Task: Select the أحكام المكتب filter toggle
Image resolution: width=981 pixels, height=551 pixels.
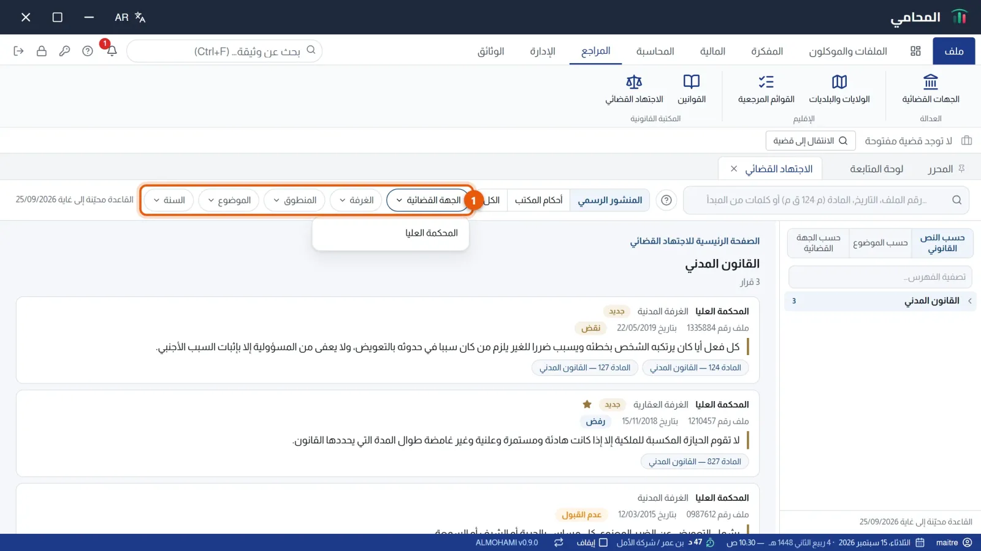Action: pos(538,200)
